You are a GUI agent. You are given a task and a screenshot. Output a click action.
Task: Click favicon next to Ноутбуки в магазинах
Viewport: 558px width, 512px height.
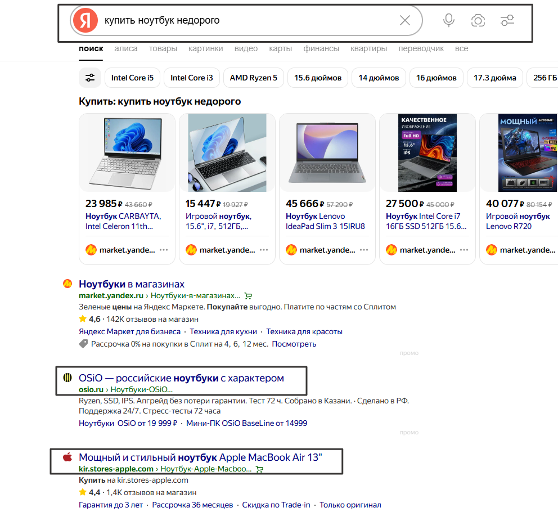67,284
